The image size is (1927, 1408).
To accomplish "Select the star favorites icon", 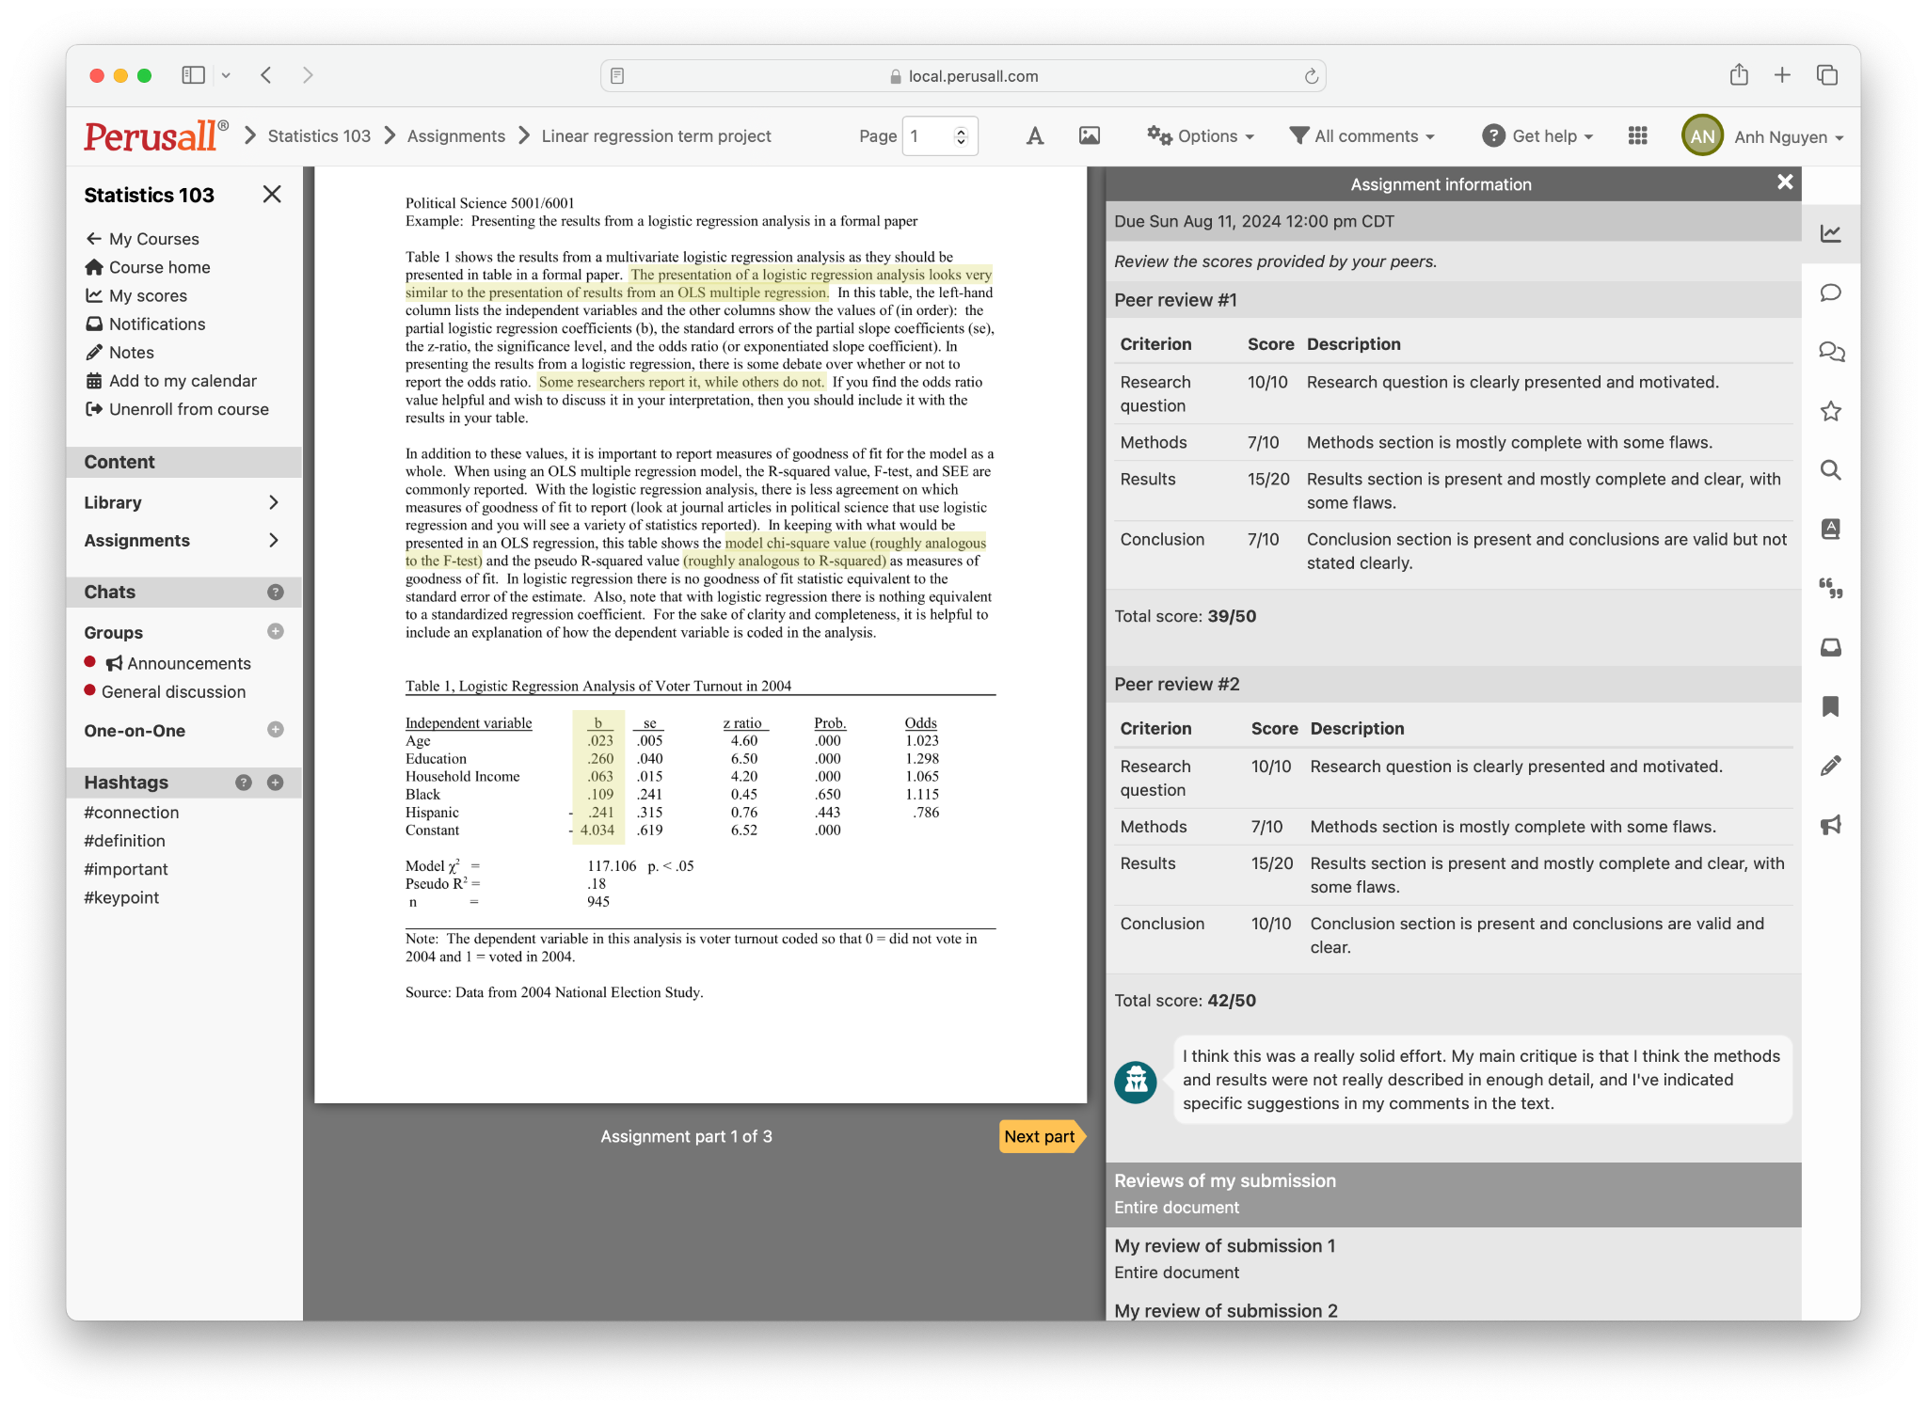I will point(1831,411).
